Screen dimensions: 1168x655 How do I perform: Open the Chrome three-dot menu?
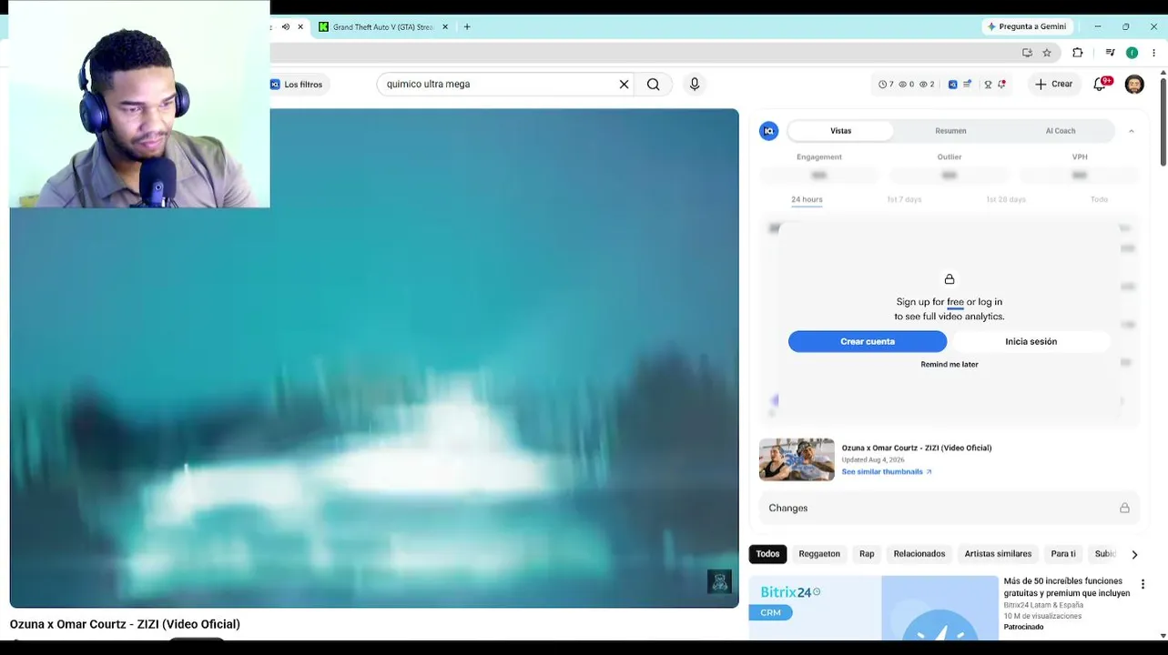pos(1154,53)
